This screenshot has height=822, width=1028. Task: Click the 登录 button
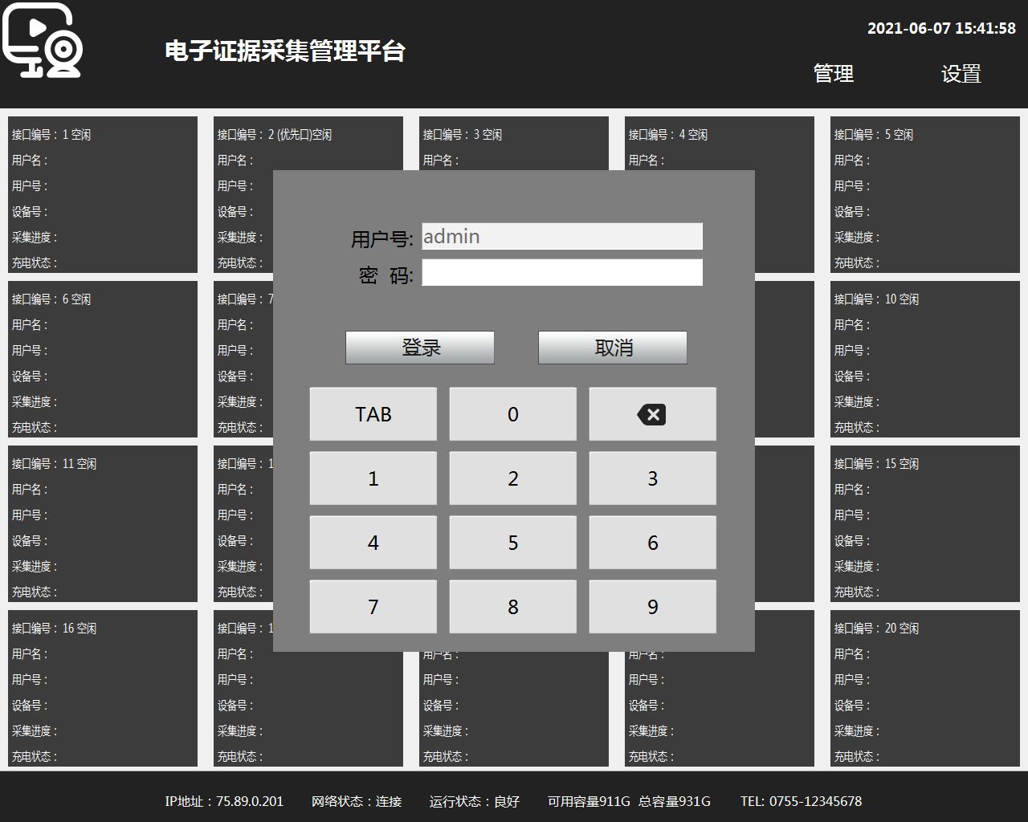[x=420, y=348]
